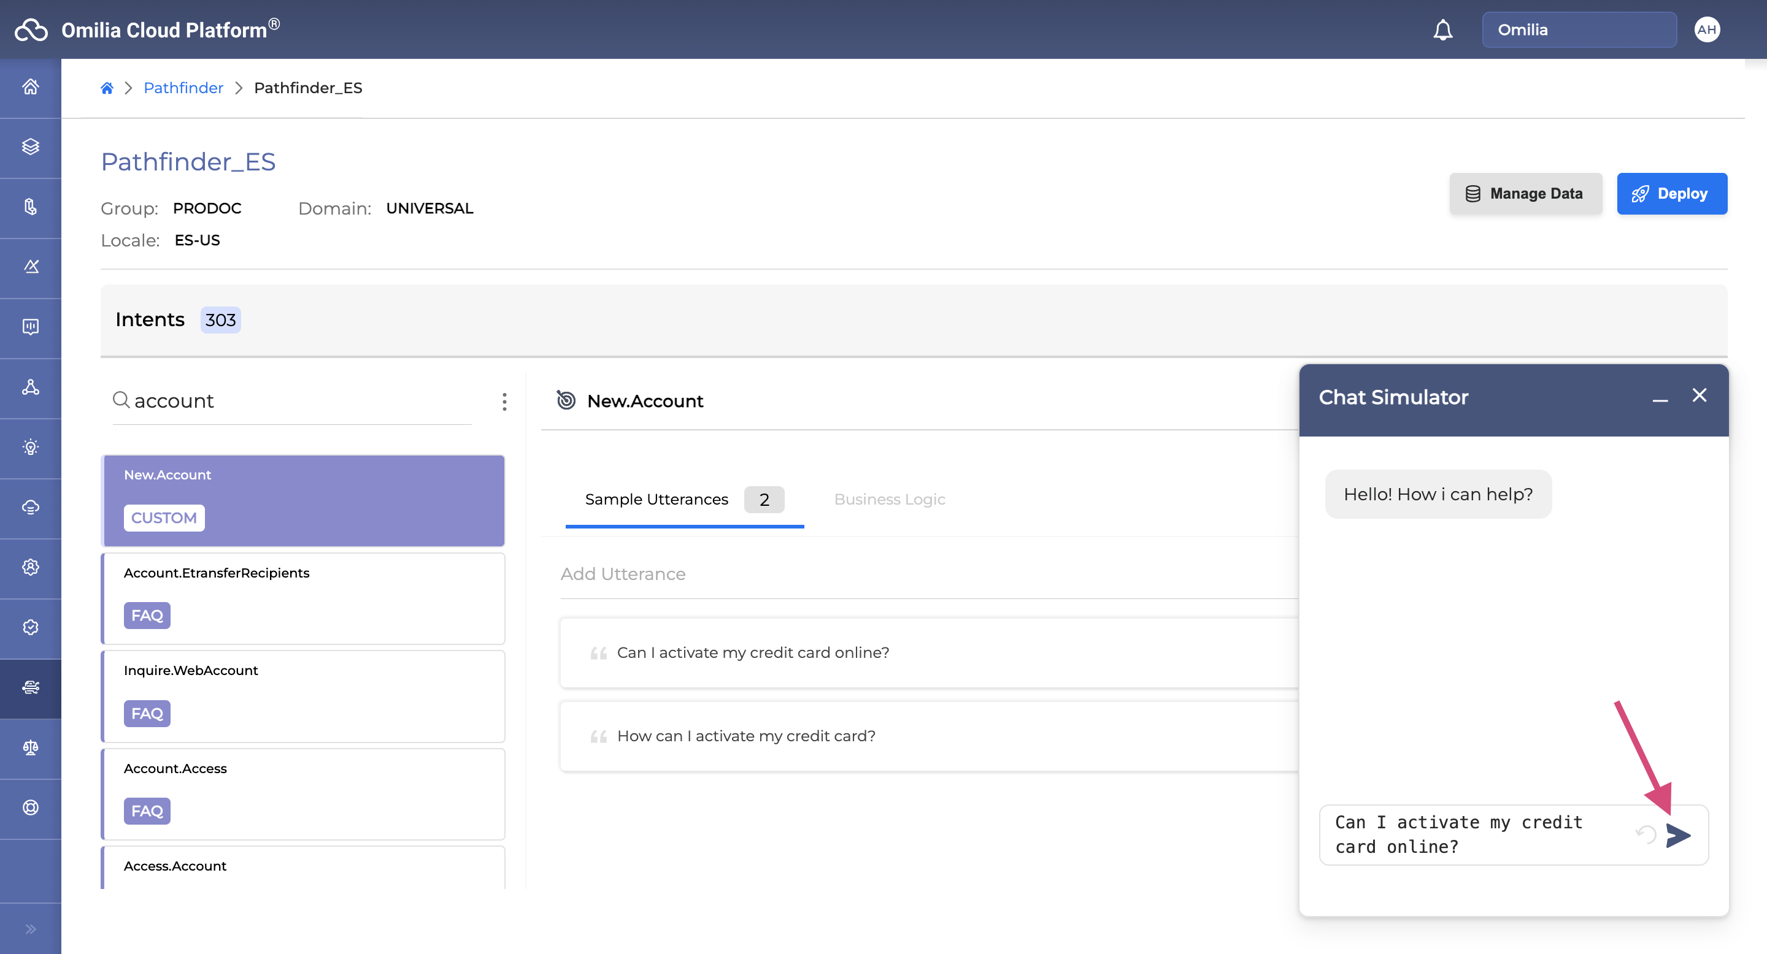1767x954 pixels.
Task: Expand the sidebar with double chevron
Action: (x=30, y=929)
